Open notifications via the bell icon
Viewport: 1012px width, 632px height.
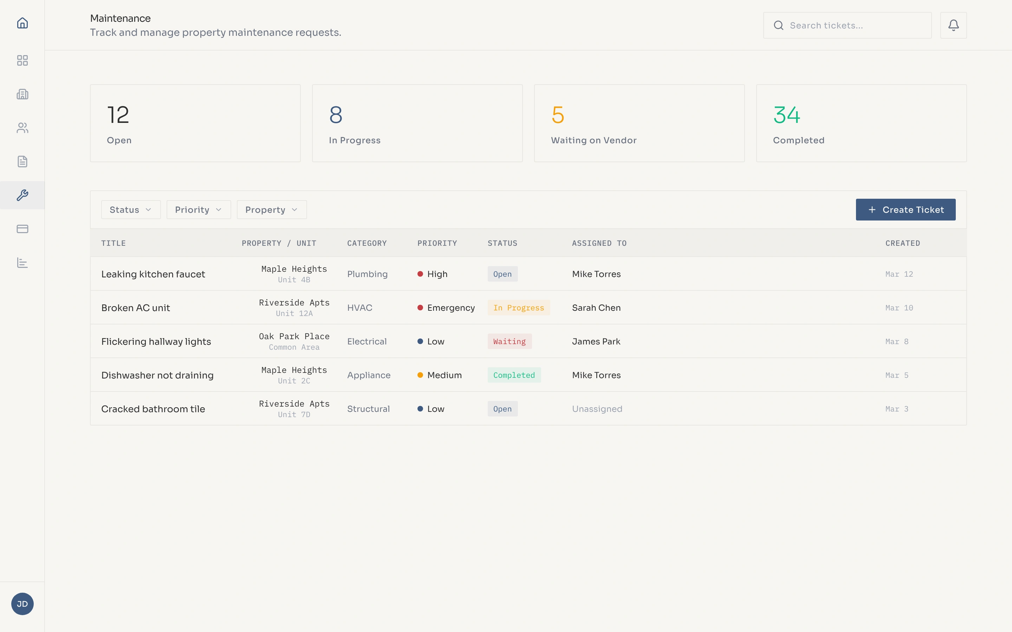(953, 25)
